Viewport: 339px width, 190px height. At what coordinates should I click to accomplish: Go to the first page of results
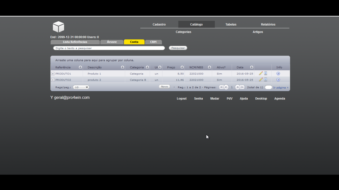tap(221, 87)
